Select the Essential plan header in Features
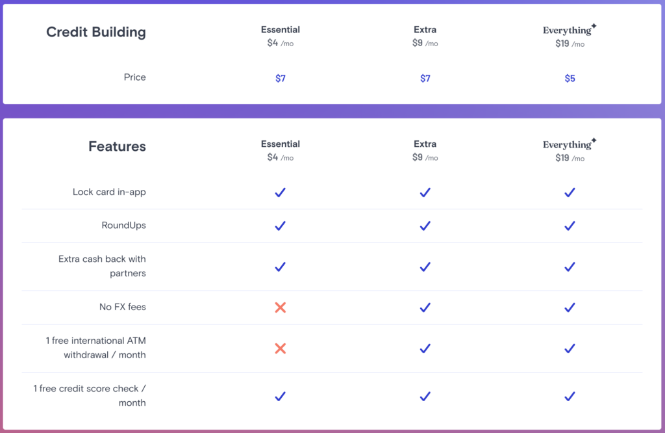Screen dimensions: 665x433 (x=280, y=144)
